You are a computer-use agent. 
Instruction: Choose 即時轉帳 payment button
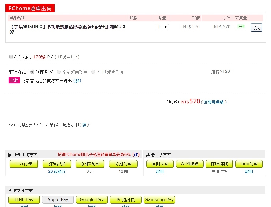(219, 164)
